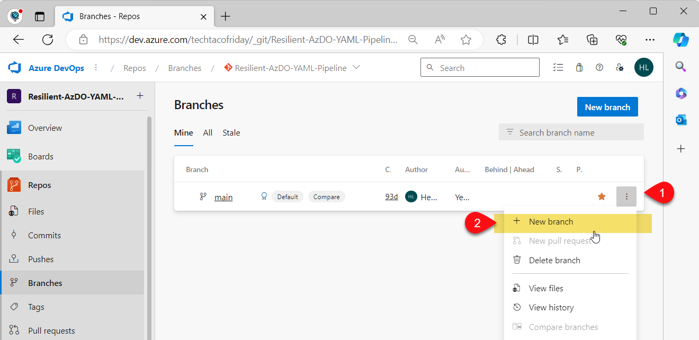The height and width of the screenshot is (340, 699).
Task: Open a new browser tab with the plus button
Action: click(x=226, y=16)
